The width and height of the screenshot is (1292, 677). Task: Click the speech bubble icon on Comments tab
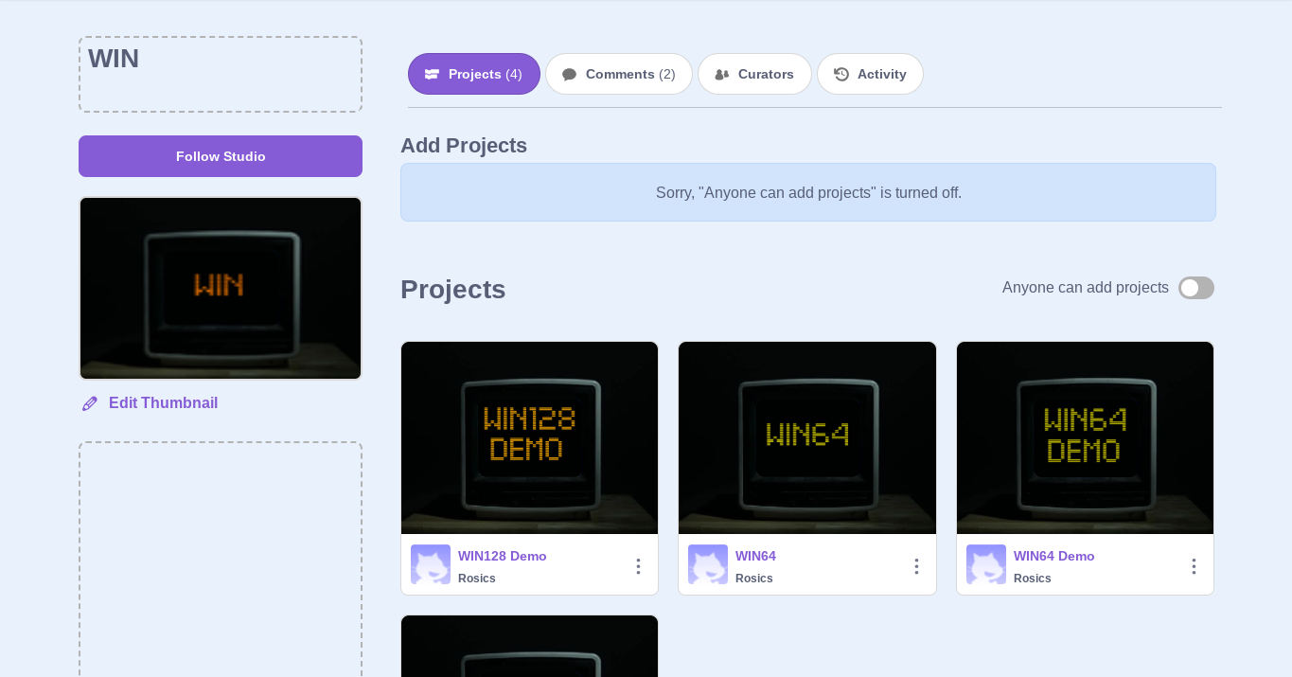click(569, 73)
